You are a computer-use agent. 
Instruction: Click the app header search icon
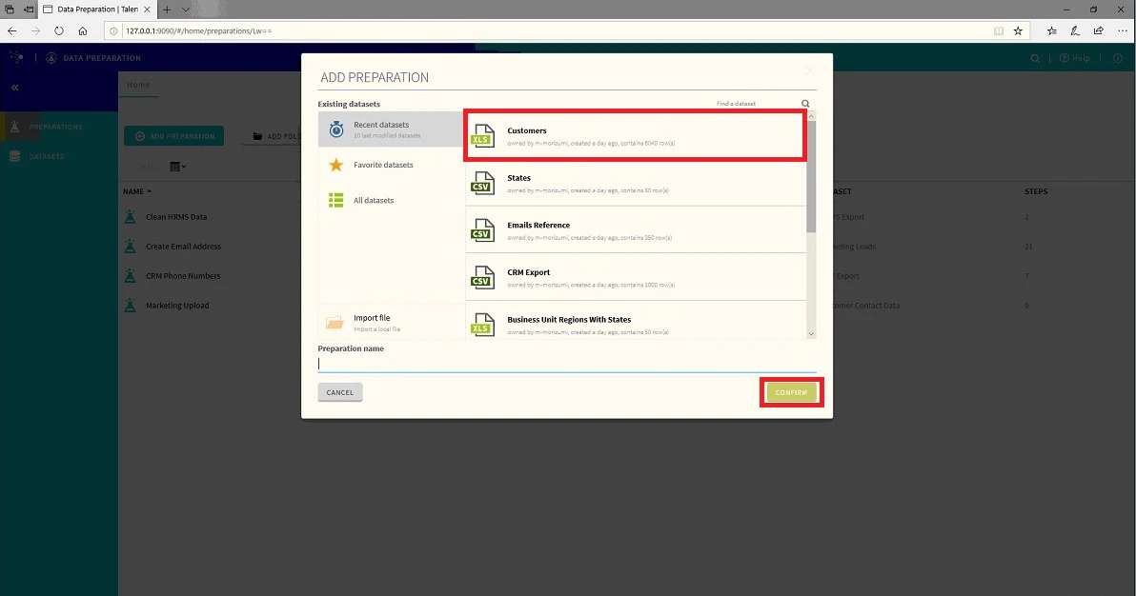[x=1035, y=58]
